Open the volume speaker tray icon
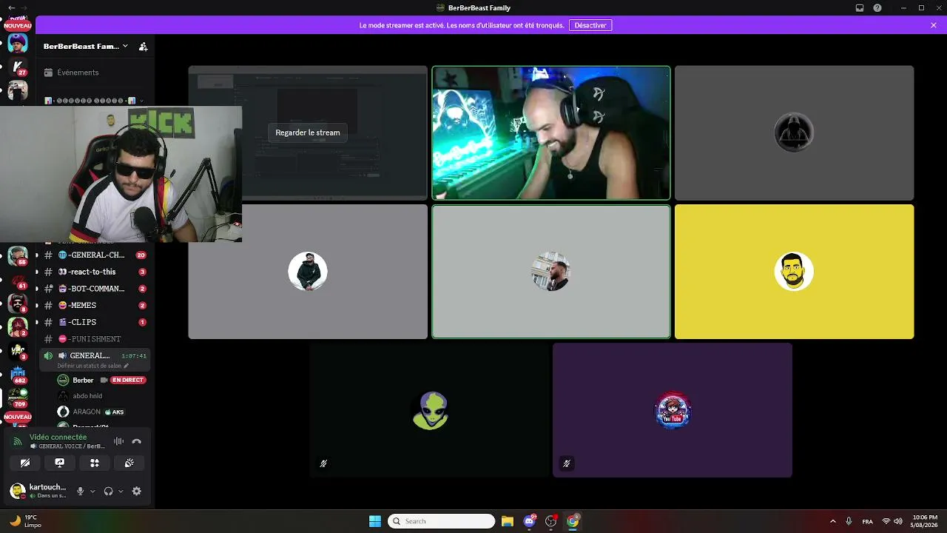 [898, 521]
